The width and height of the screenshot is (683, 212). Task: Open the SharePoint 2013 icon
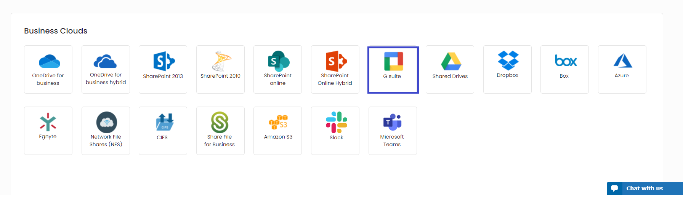[164, 61]
